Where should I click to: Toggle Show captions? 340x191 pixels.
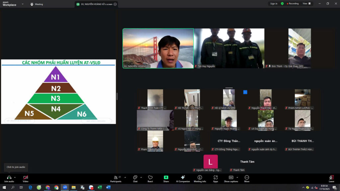pyautogui.click(x=231, y=178)
